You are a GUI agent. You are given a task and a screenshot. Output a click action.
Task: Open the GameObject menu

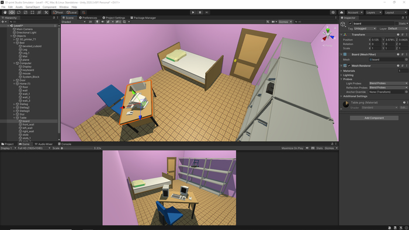(33, 7)
